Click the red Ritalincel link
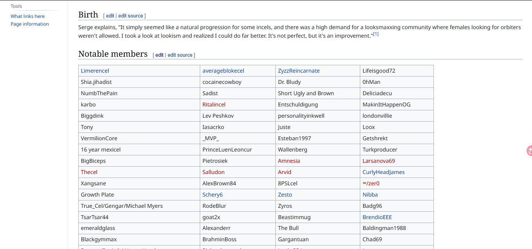The width and height of the screenshot is (532, 249). click(x=214, y=104)
